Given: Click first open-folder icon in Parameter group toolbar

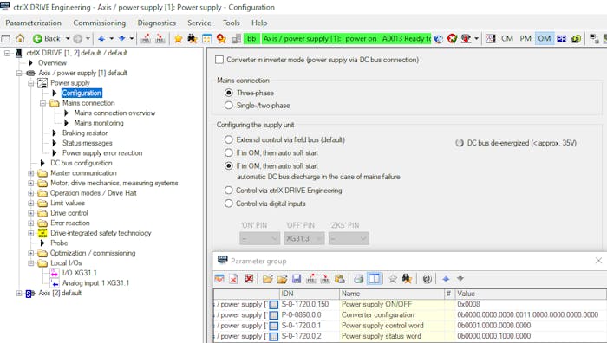Looking at the screenshot, I should pos(267,278).
